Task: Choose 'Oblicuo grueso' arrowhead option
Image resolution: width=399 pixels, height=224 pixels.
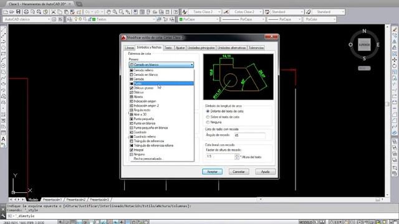Action: click(161, 88)
